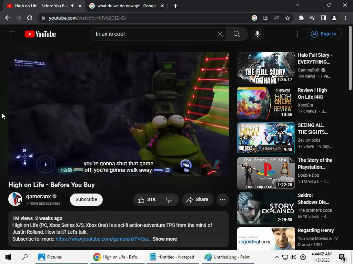The height and width of the screenshot is (264, 353).
Task: Share this page from address bar
Action: click(x=276, y=18)
